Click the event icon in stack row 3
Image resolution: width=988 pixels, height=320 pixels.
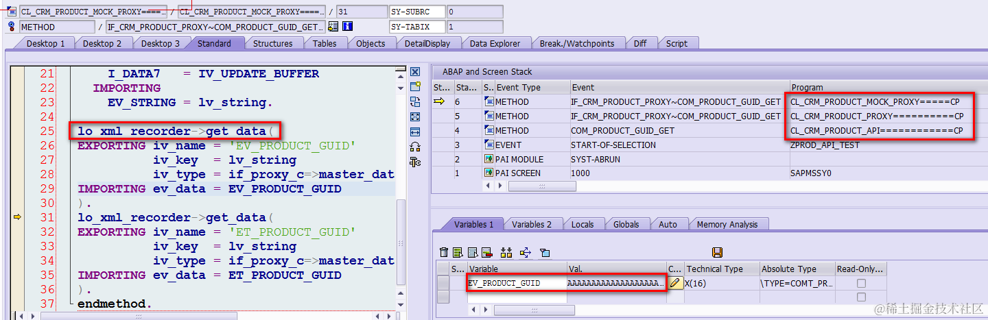[489, 145]
